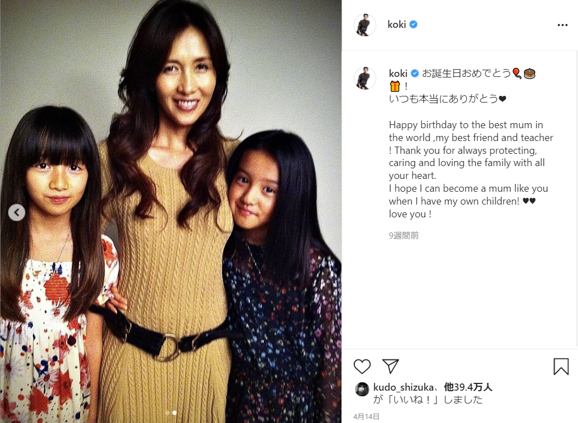Open the post timestamp 9週間前
The height and width of the screenshot is (423, 578).
click(403, 236)
